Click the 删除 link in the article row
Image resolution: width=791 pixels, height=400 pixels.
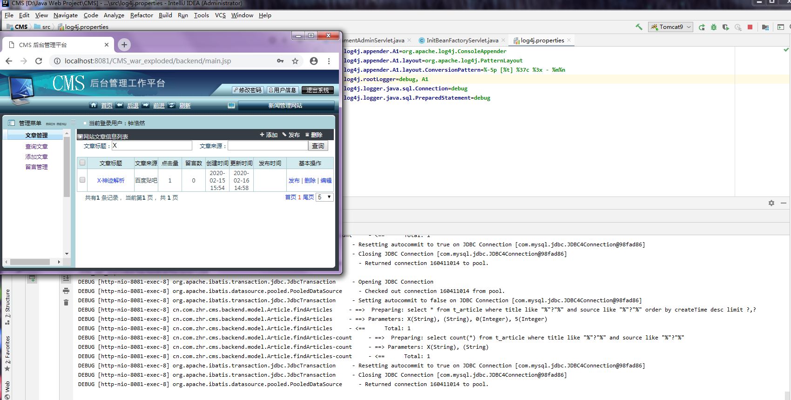(x=310, y=180)
